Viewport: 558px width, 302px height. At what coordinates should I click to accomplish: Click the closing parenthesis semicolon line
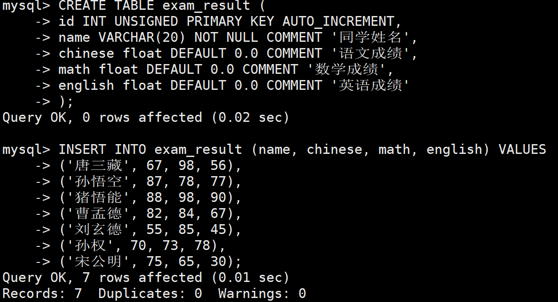(x=66, y=101)
